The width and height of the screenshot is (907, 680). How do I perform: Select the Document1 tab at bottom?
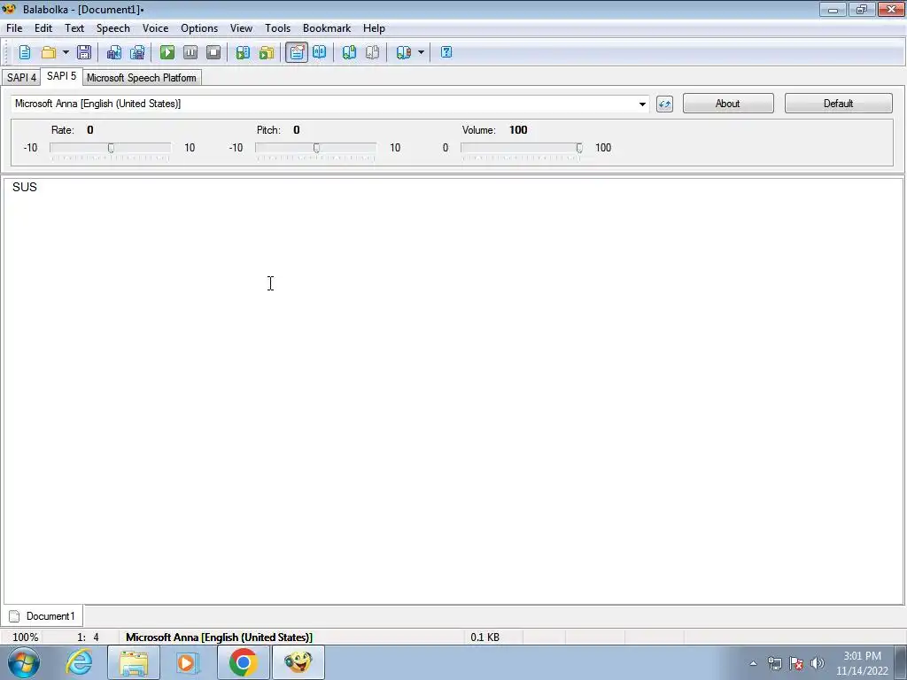(43, 616)
